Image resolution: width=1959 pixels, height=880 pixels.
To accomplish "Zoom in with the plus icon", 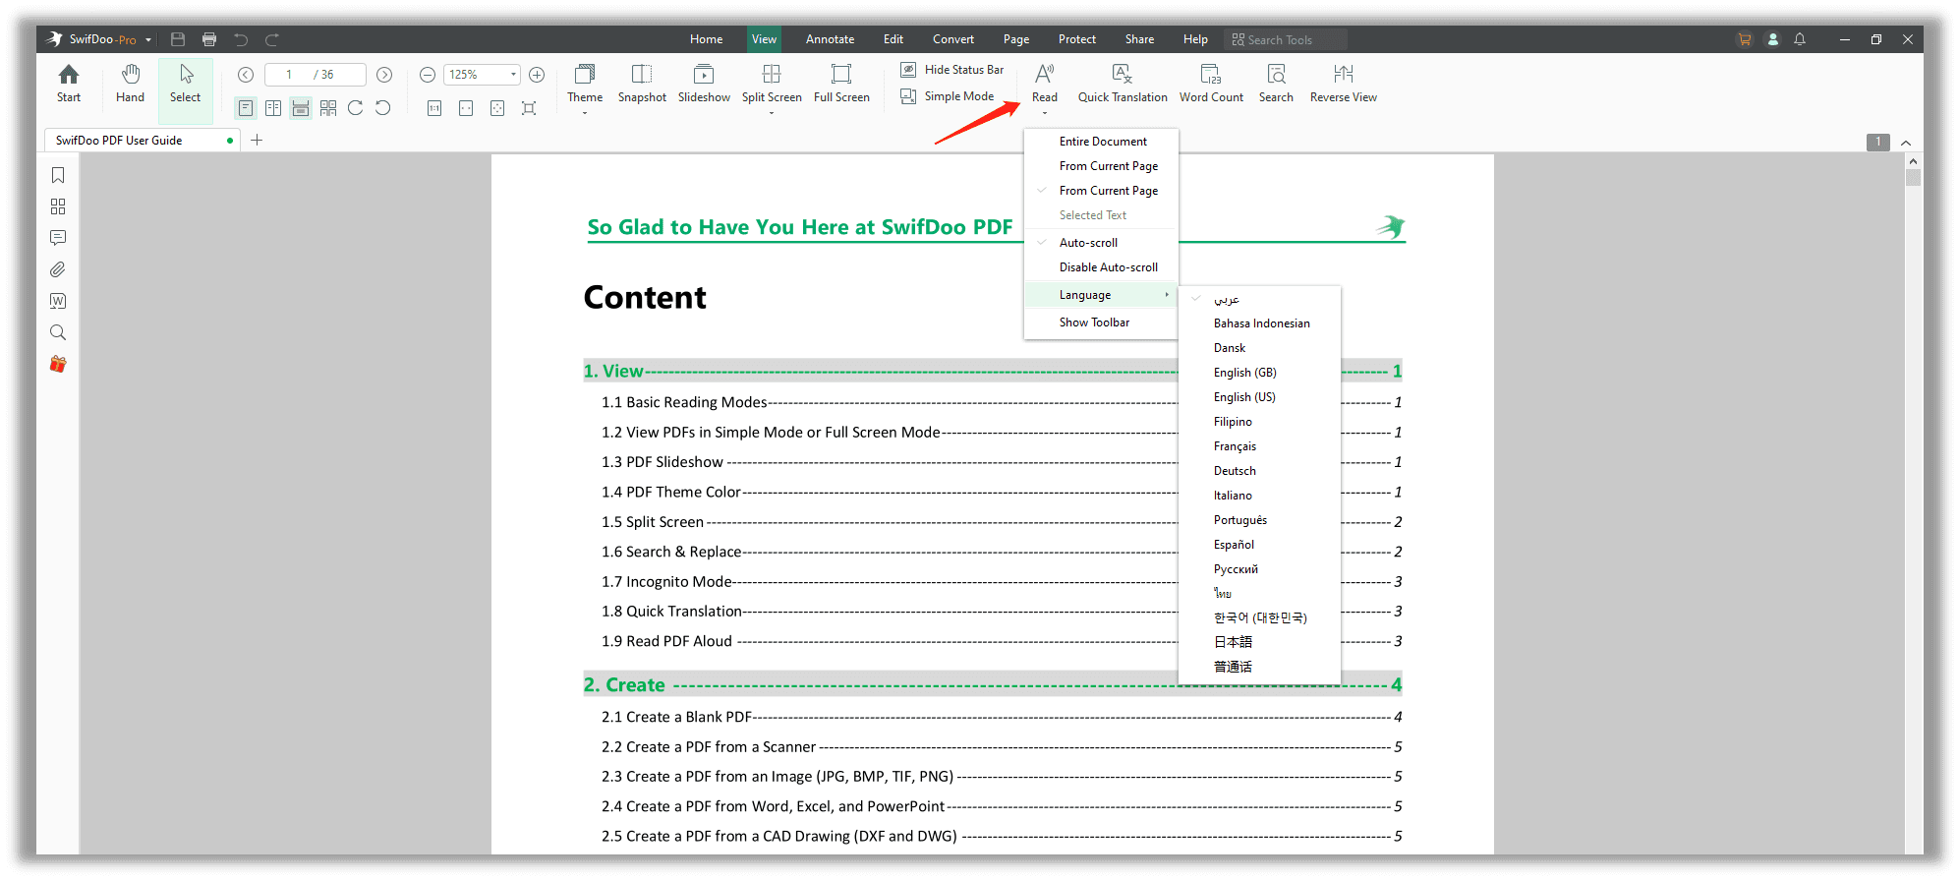I will pos(537,75).
